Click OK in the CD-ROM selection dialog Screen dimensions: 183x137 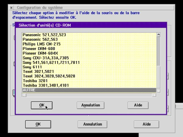(x=42, y=105)
